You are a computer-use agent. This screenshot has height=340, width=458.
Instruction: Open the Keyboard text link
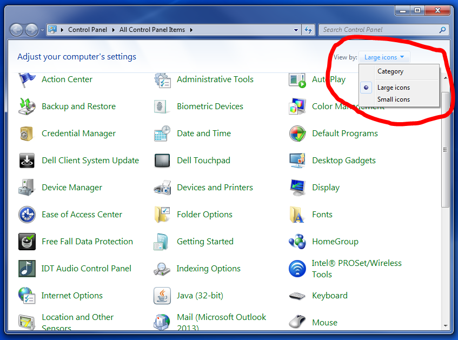tap(330, 295)
